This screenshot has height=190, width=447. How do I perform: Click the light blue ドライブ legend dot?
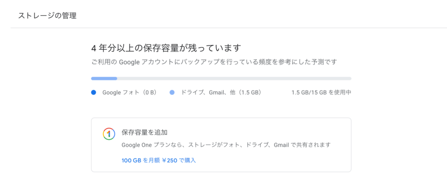tap(172, 93)
